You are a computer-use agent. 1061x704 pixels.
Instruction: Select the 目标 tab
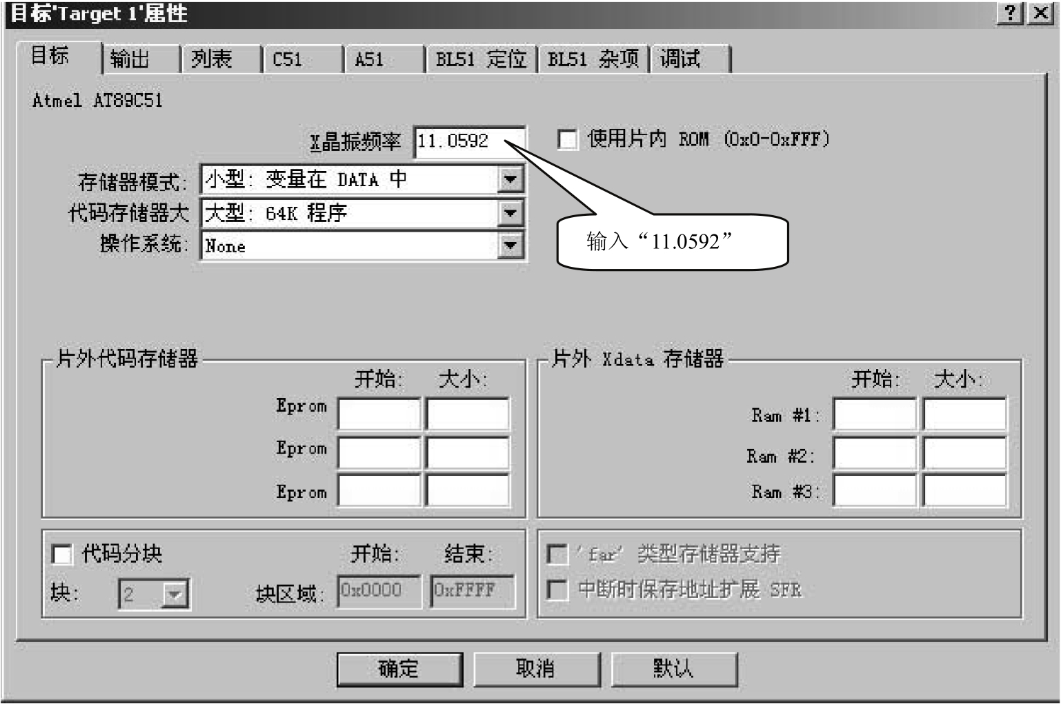click(x=58, y=57)
